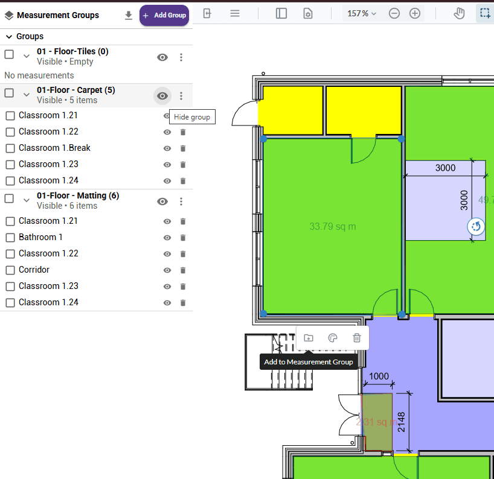Toggle visibility of Carpet Classroom 1.24
494x479 pixels.
pos(167,181)
